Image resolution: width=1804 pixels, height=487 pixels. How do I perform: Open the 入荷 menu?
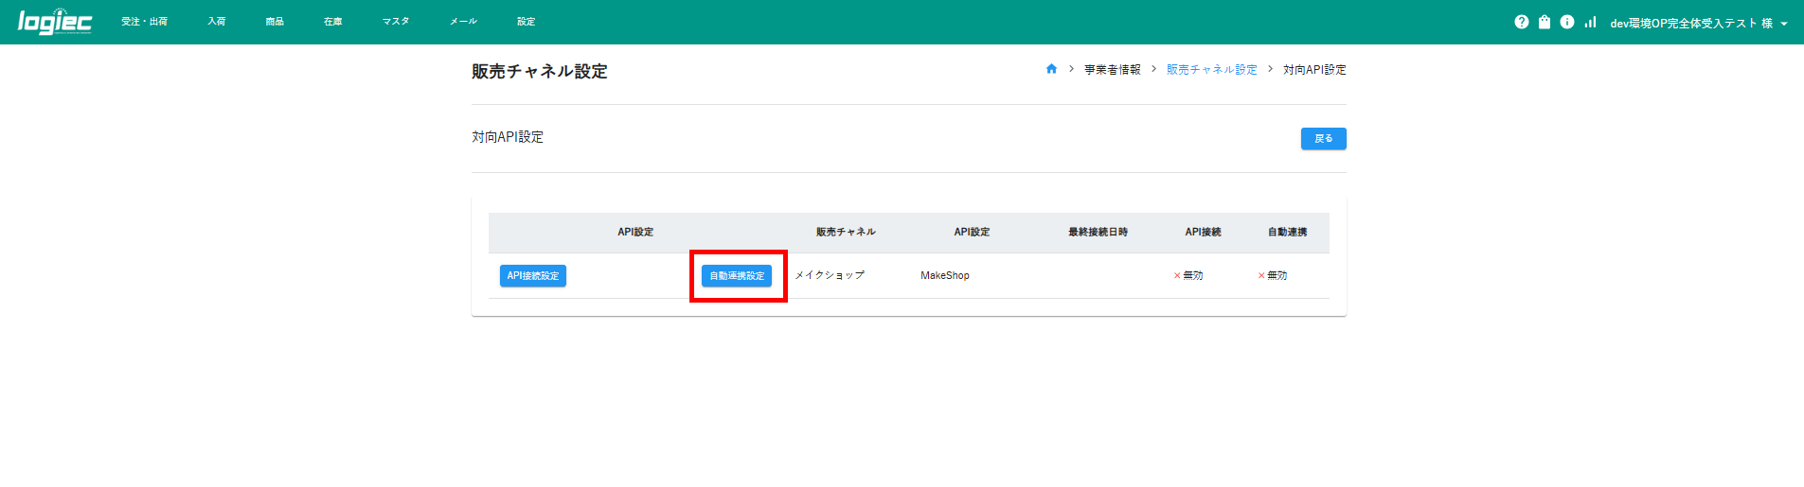tap(217, 22)
